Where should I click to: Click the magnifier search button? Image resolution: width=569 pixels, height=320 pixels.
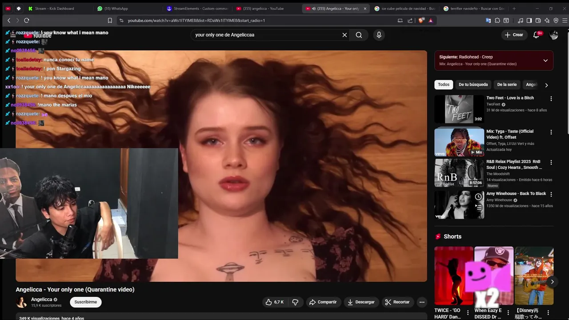pyautogui.click(x=359, y=35)
